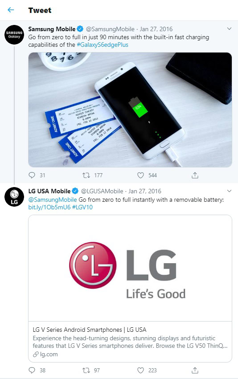238x379 pixels.
Task: Open the #GalaxyS6edgePlus hashtag
Action: [x=103, y=45]
